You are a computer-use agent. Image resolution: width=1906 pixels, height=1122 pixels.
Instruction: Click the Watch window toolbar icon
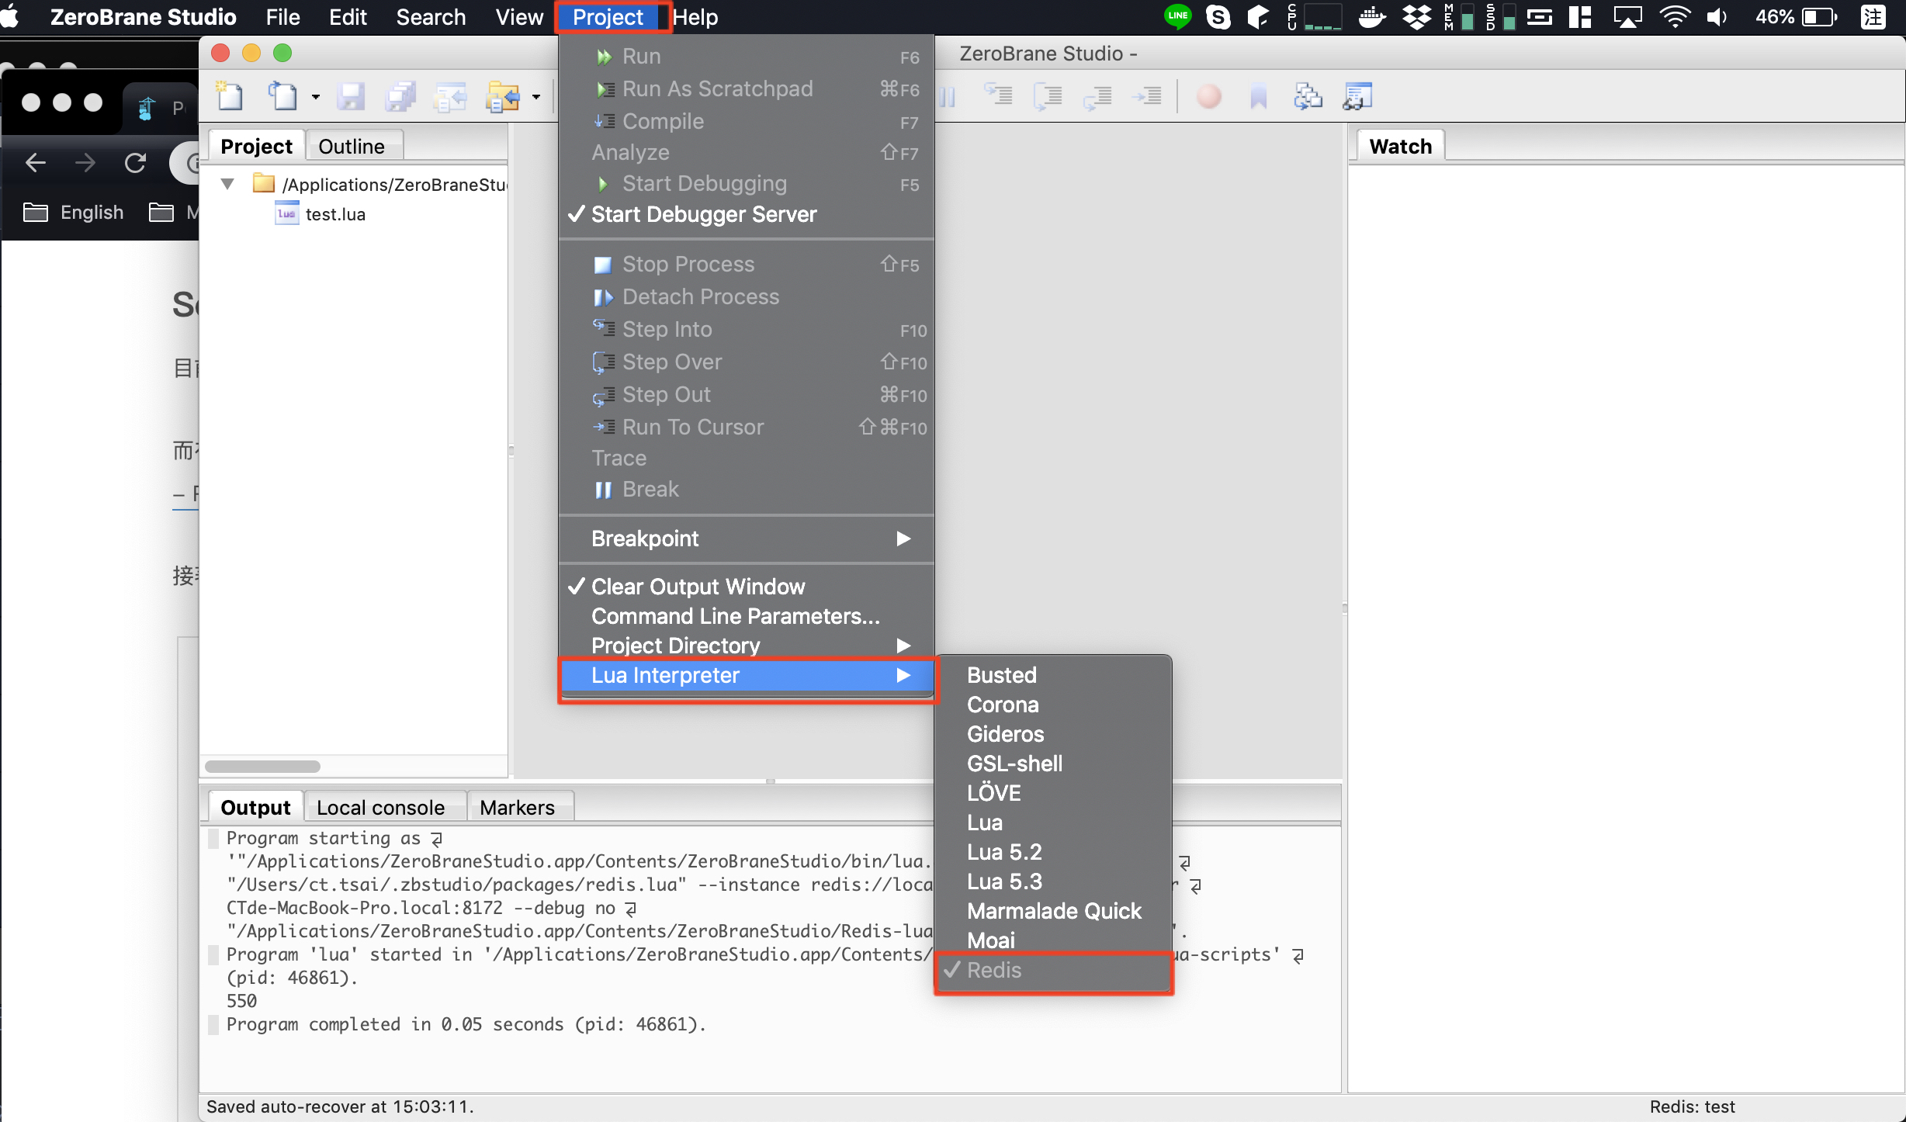click(x=1357, y=97)
